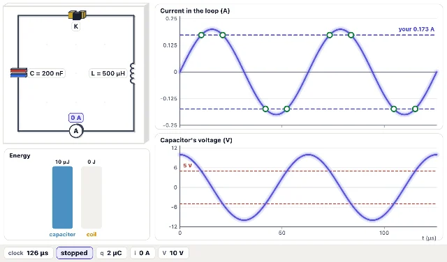Click the '5 V' dashed line label
The image size is (447, 262).
(x=187, y=166)
